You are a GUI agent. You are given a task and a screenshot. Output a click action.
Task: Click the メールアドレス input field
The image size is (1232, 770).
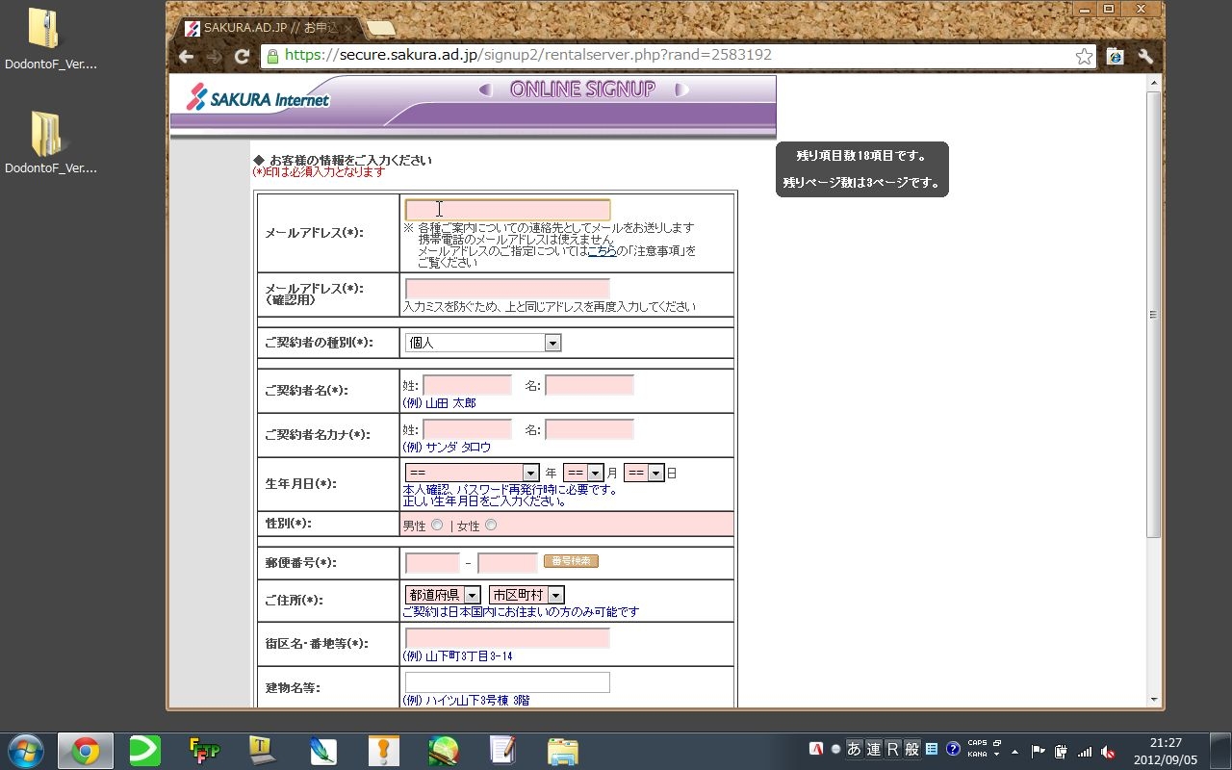coord(507,210)
